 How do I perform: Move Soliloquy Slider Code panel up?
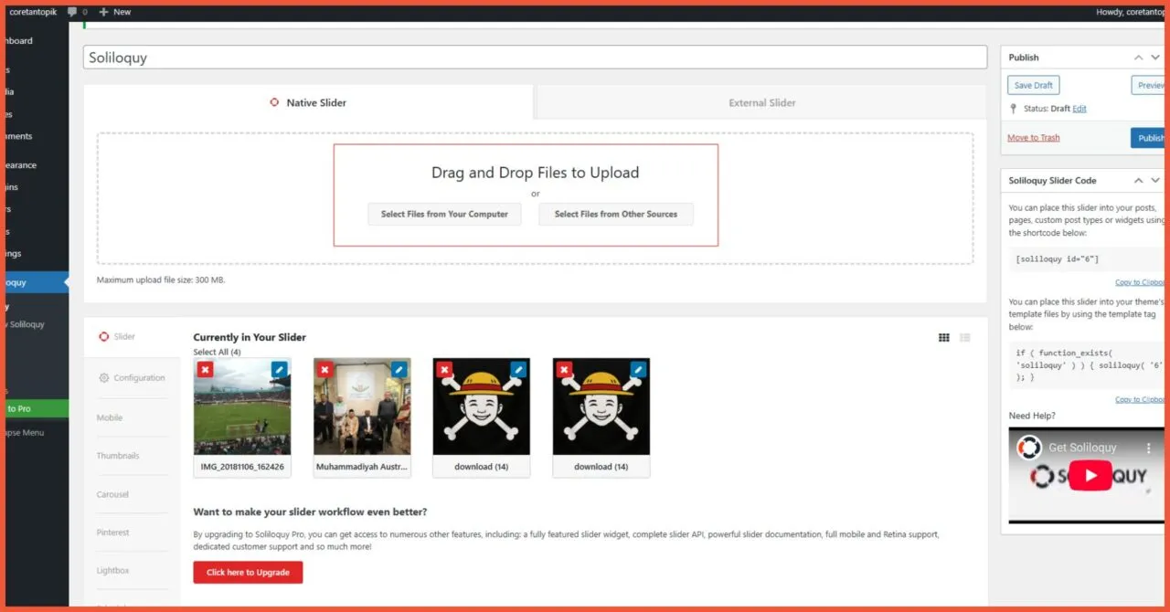click(1139, 181)
